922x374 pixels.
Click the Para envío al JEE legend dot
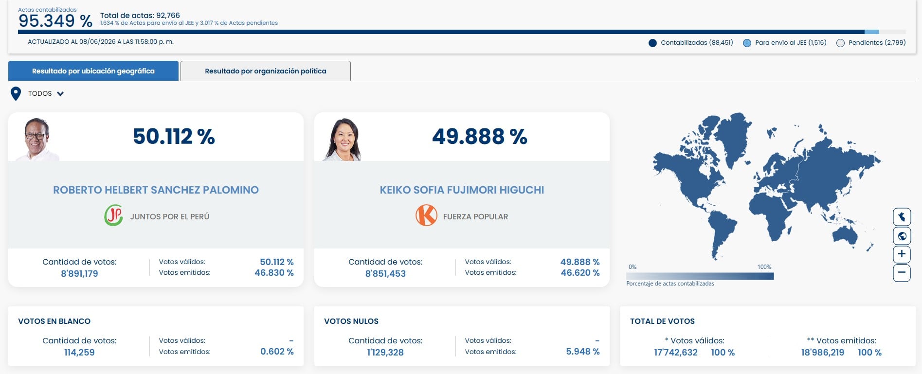click(747, 43)
